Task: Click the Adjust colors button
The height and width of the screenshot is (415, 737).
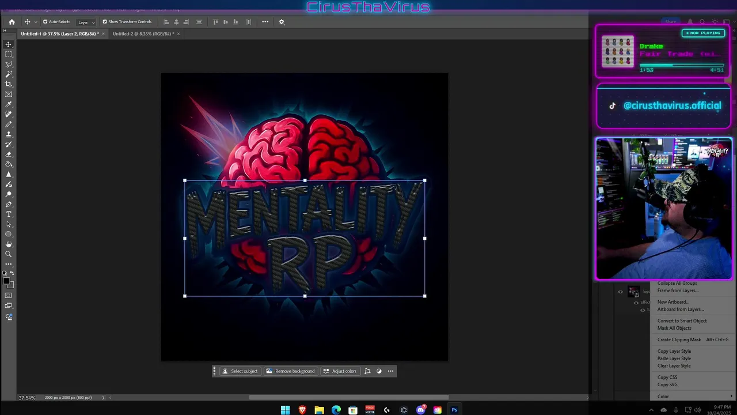Action: click(x=340, y=371)
